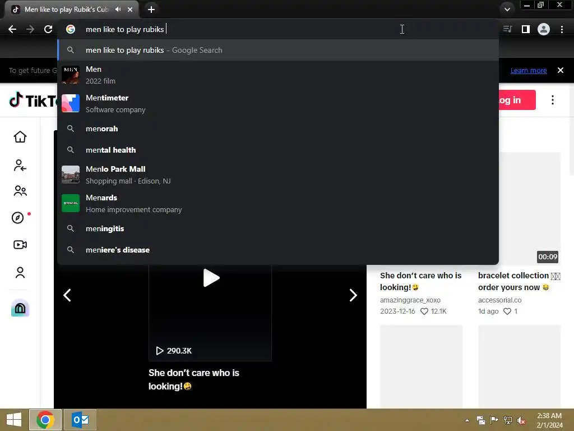Open the placeholder thumbnail below the accessorial.co video
574x431 pixels.
click(520, 366)
